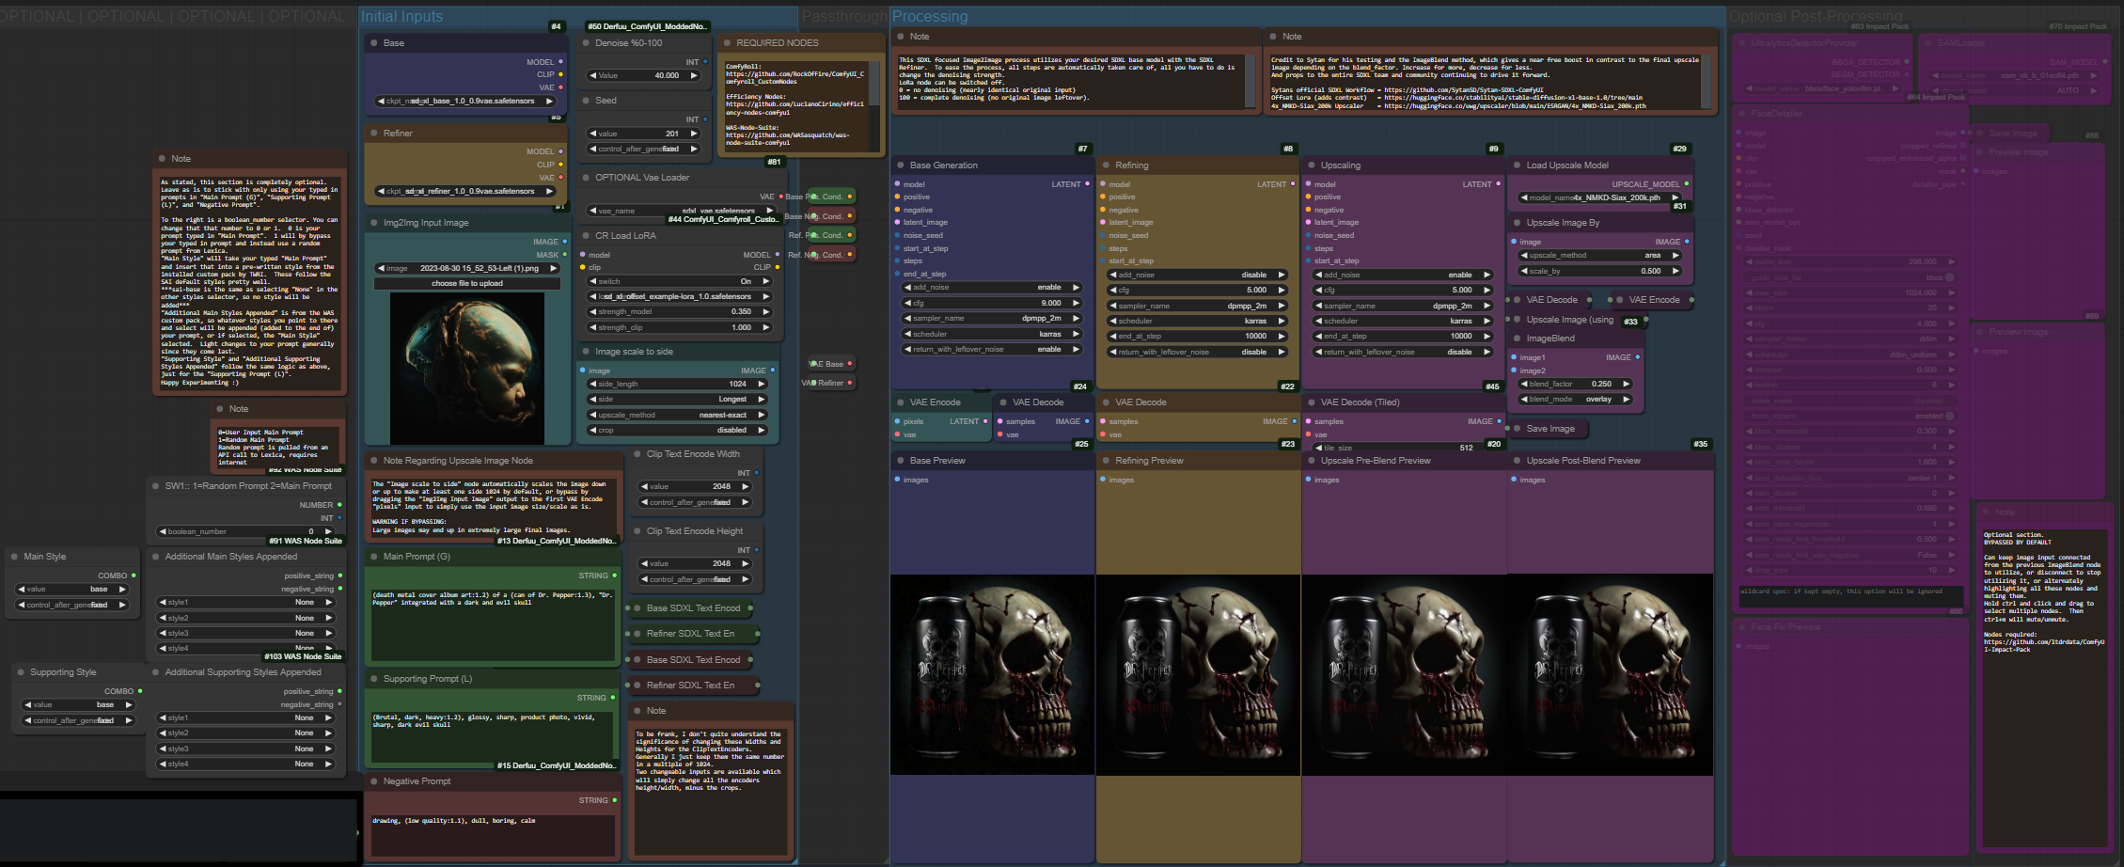Collapse the Load Upscale Model node
The height and width of the screenshot is (867, 2124).
pos(1517,166)
